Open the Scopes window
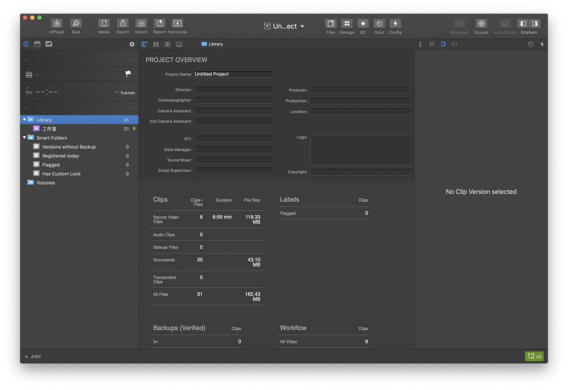The image size is (568, 390). click(481, 23)
